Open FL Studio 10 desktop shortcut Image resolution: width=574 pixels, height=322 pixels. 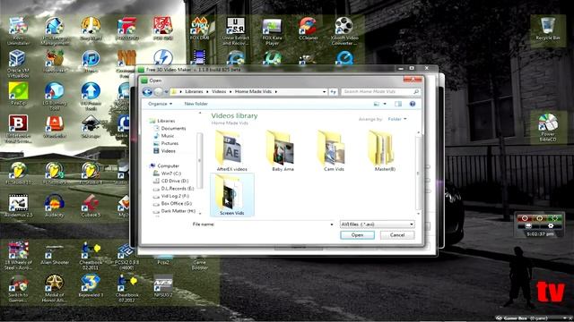coord(18,173)
